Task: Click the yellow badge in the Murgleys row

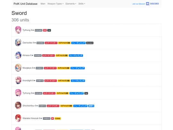Action: (63, 68)
